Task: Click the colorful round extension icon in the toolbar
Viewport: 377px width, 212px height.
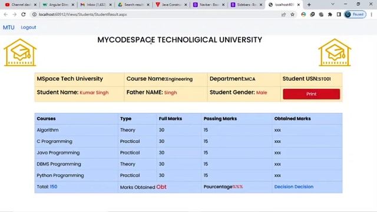Action: point(303,15)
